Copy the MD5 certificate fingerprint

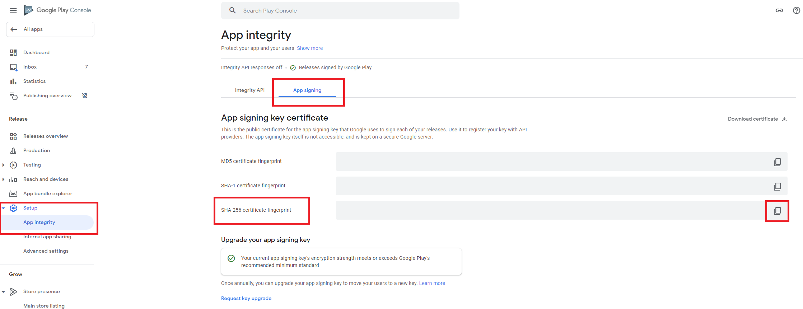click(x=777, y=162)
